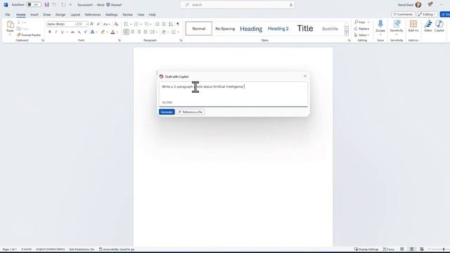The height and width of the screenshot is (253, 450).
Task: Underline the selected text
Action: [x=63, y=32]
